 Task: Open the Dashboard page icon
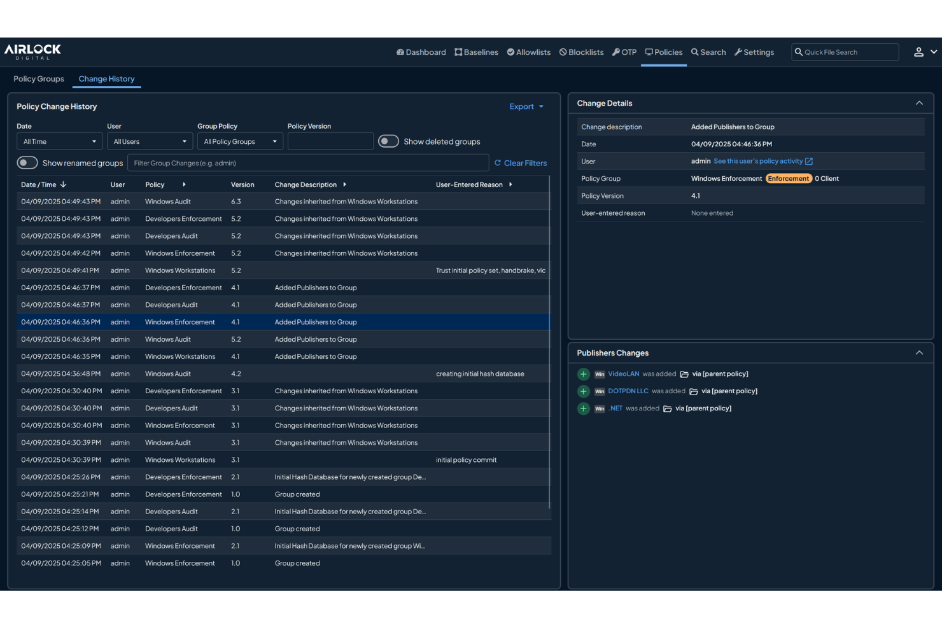click(x=400, y=52)
